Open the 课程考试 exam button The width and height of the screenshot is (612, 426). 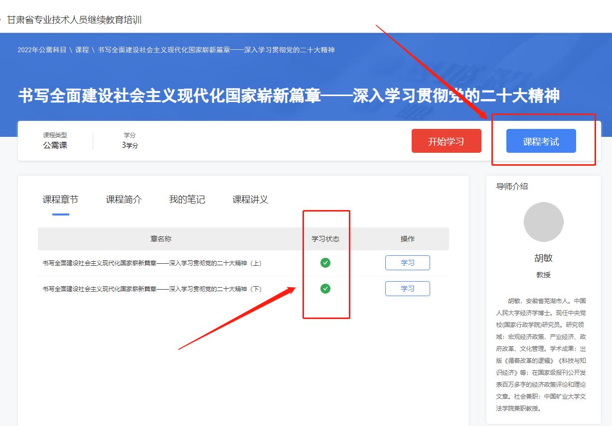coord(541,141)
